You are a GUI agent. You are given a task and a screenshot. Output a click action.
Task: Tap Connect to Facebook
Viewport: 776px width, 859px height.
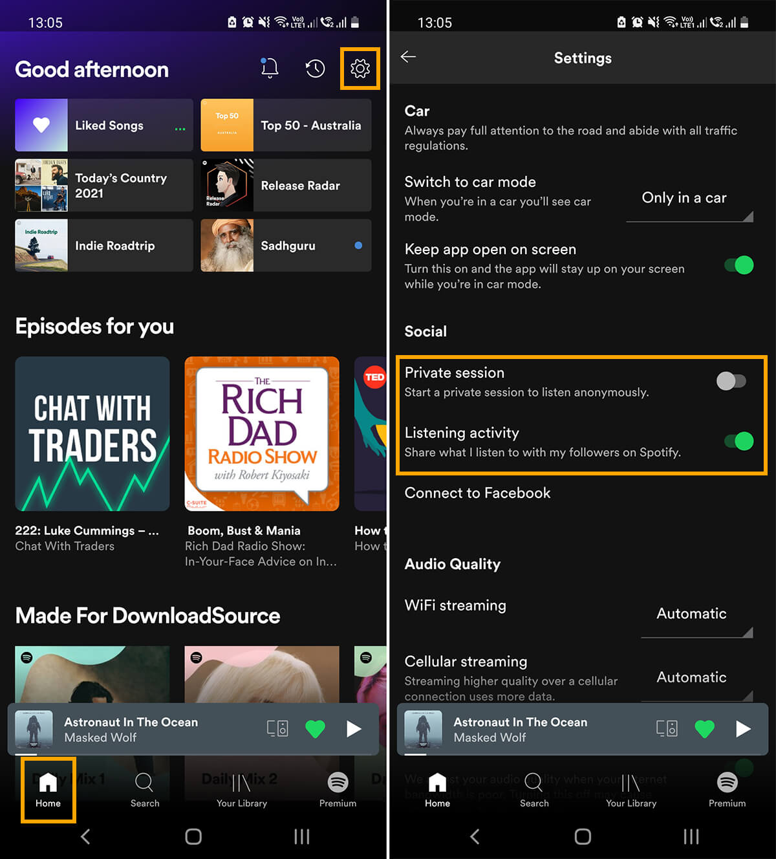[x=477, y=493]
